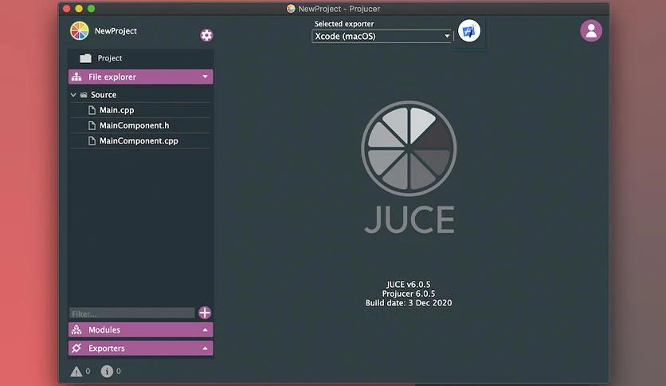Open MainComponent.cpp file
This screenshot has width=666, height=386.
139,140
